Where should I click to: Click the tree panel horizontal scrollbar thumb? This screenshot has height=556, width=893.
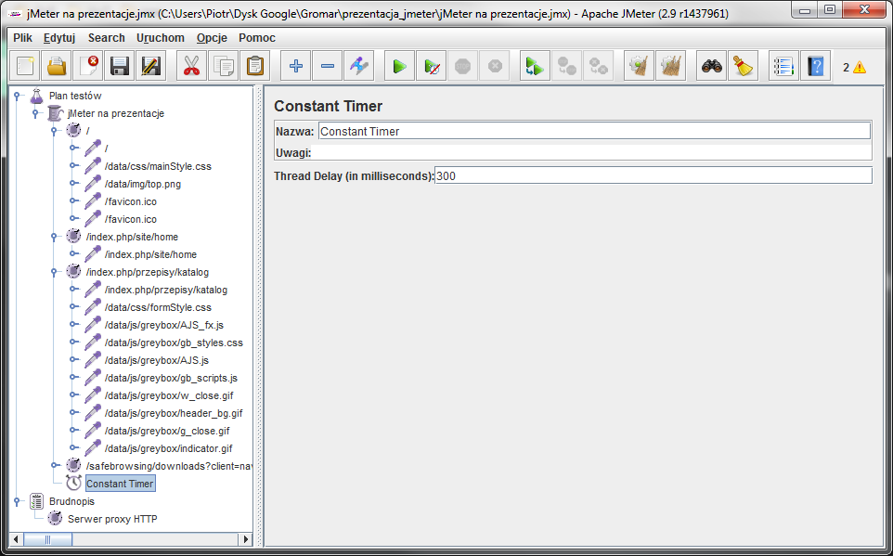point(47,539)
